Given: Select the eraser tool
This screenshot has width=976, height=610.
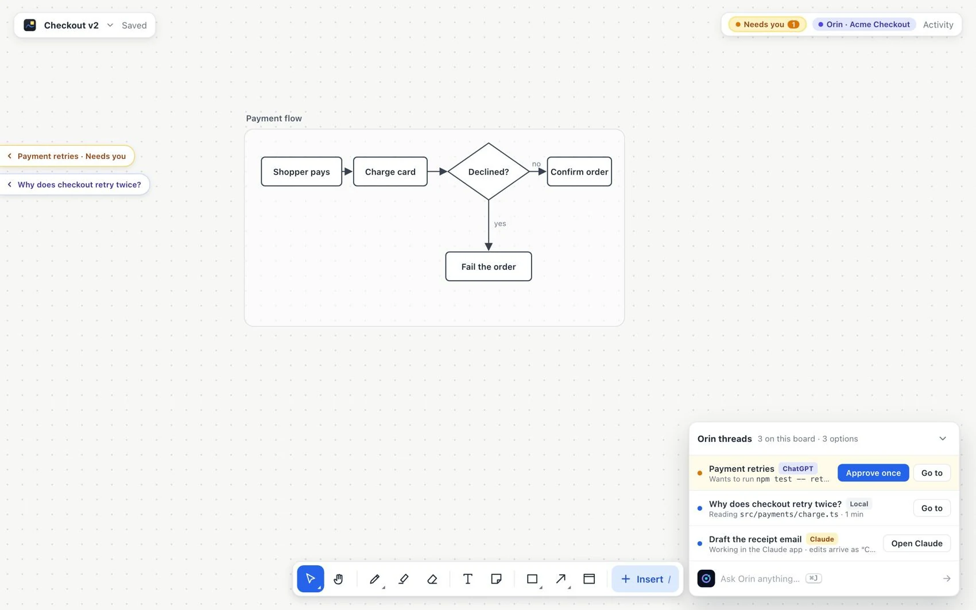Looking at the screenshot, I should (432, 578).
